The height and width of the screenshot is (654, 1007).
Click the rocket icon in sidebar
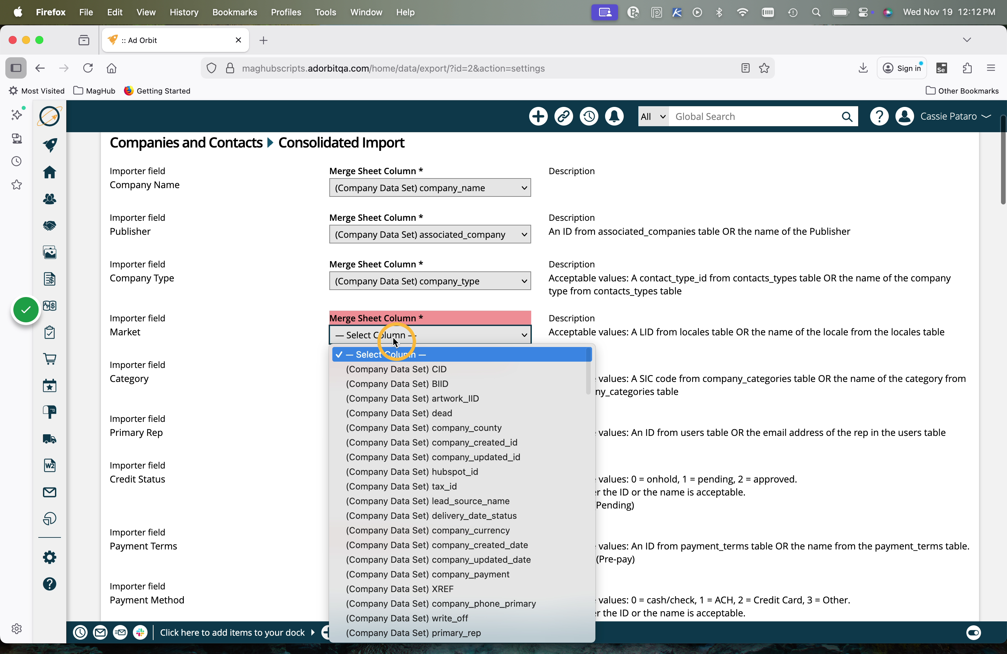coord(50,145)
